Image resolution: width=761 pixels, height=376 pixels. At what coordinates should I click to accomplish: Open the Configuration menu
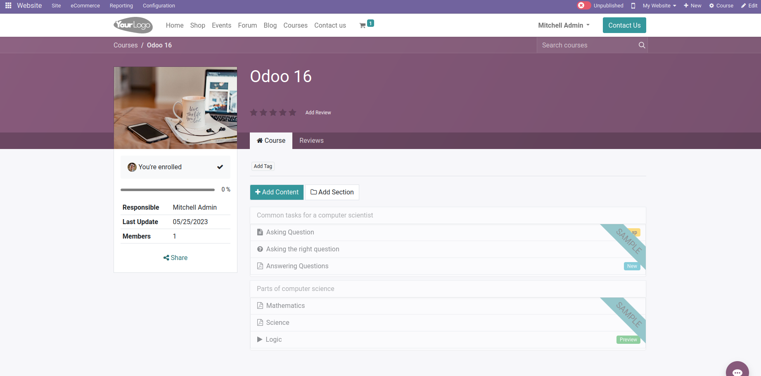pos(159,6)
